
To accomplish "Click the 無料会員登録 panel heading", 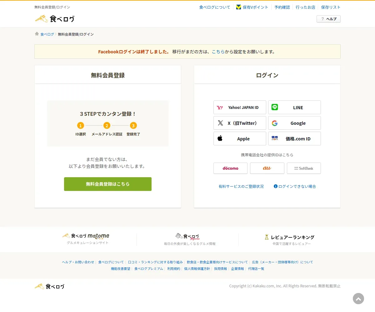I will pyautogui.click(x=108, y=75).
